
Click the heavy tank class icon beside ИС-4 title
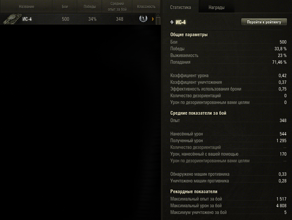172,22
